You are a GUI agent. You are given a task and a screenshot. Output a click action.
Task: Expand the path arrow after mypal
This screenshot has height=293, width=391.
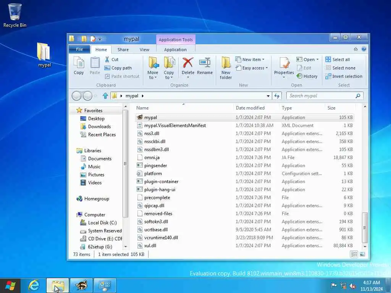(143, 96)
